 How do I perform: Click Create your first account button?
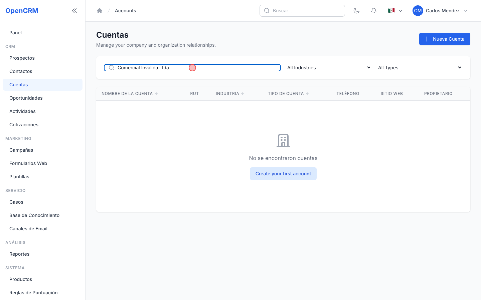(x=283, y=174)
